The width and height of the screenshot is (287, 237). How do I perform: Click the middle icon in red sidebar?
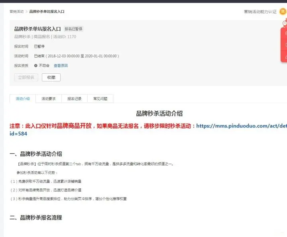coord(285,45)
